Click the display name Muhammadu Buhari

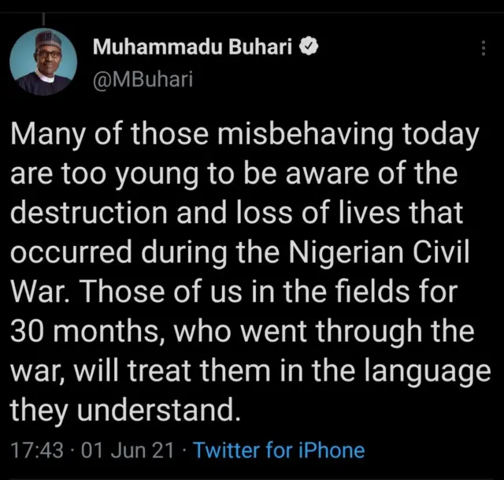pos(192,47)
